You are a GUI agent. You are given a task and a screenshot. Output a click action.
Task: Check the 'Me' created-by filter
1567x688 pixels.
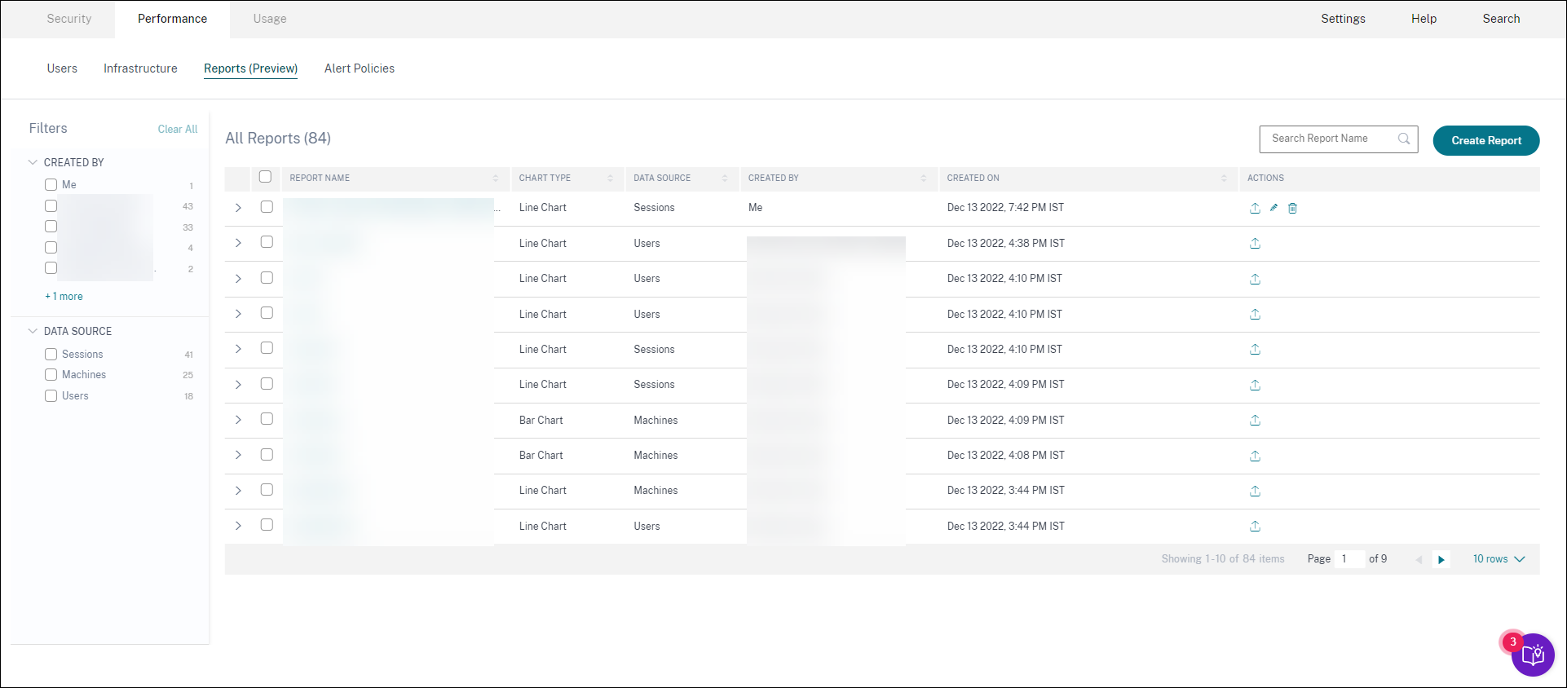(x=51, y=185)
